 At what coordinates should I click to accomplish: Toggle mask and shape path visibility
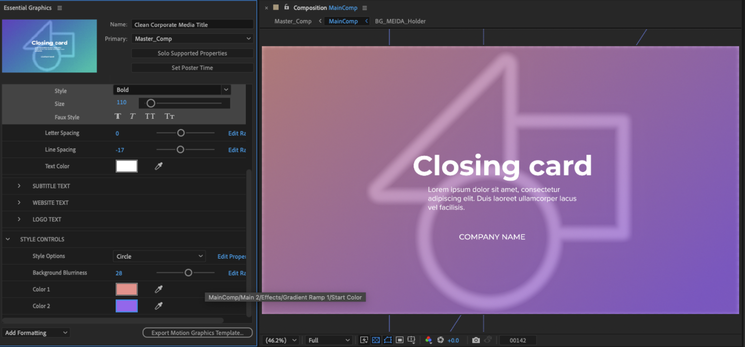[387, 340]
